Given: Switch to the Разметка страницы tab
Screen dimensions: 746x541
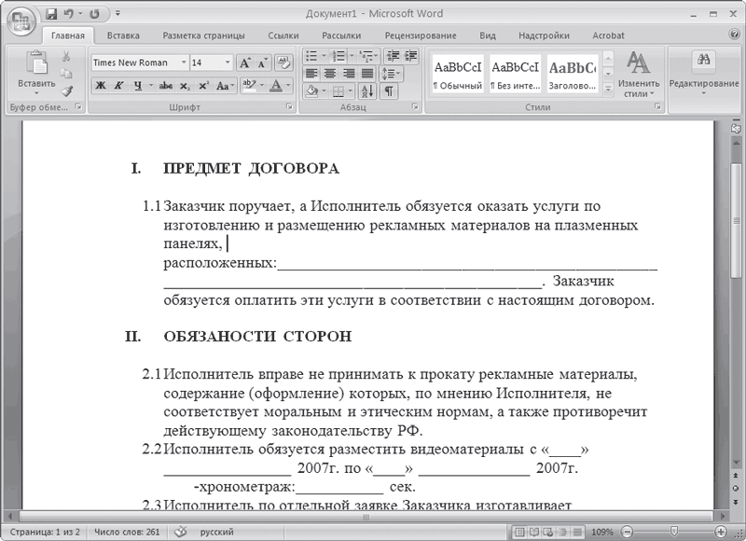Looking at the screenshot, I should pyautogui.click(x=203, y=35).
